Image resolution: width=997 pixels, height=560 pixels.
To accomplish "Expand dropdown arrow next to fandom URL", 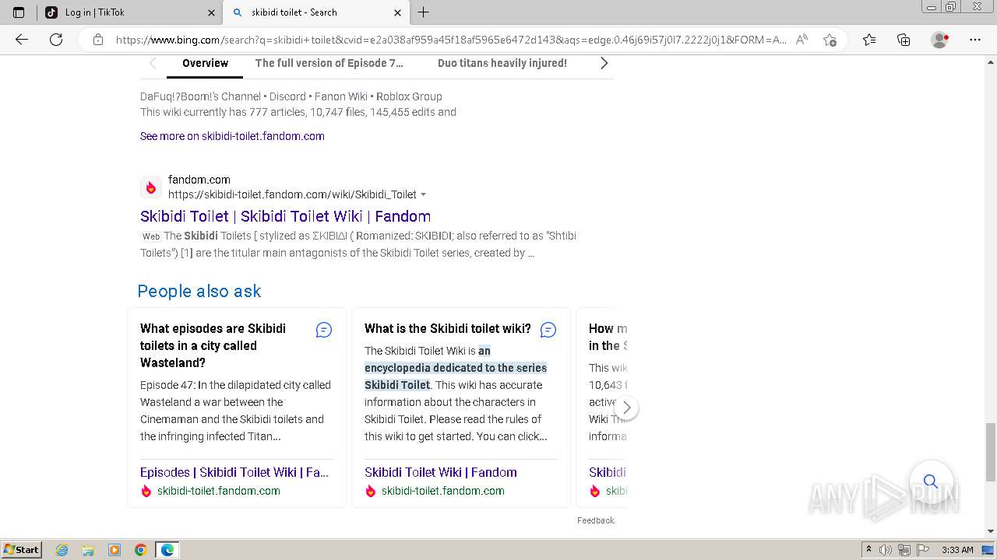I will (x=424, y=194).
